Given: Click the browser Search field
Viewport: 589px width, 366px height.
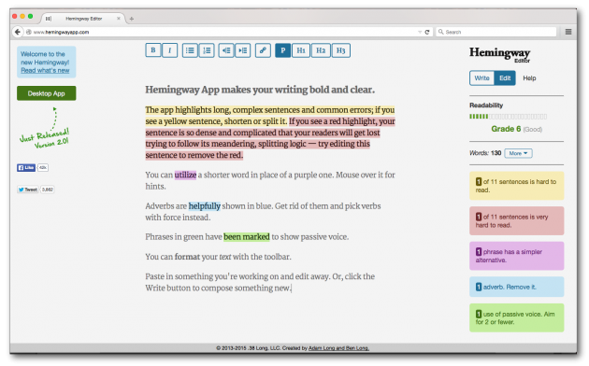Looking at the screenshot, I should tap(496, 33).
